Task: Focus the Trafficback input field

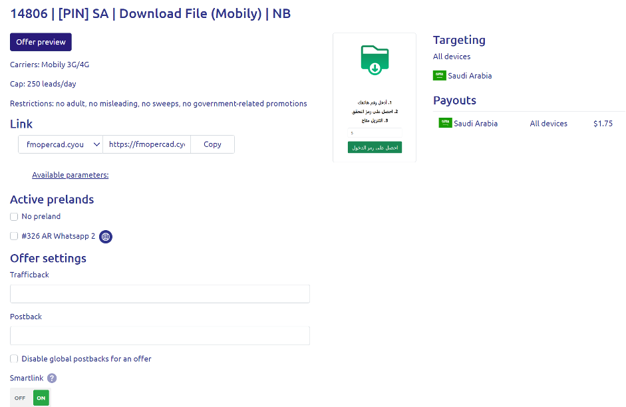Action: pyautogui.click(x=160, y=294)
